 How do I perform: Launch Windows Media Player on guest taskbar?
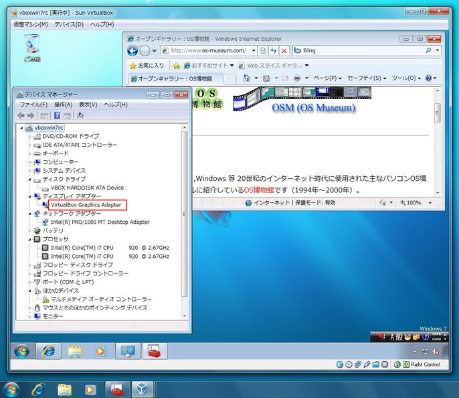pos(100,351)
